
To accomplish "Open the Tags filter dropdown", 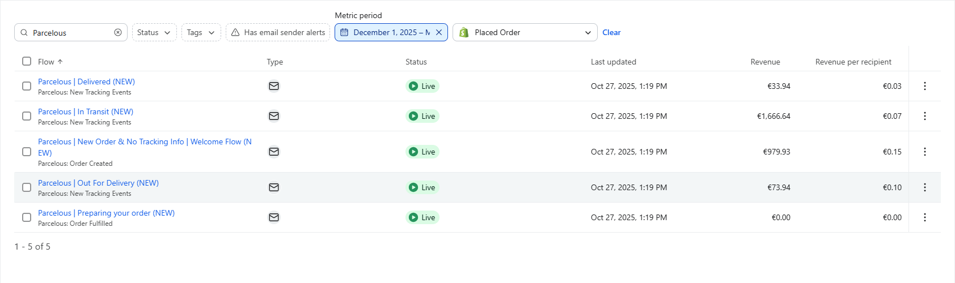I will click(x=201, y=32).
